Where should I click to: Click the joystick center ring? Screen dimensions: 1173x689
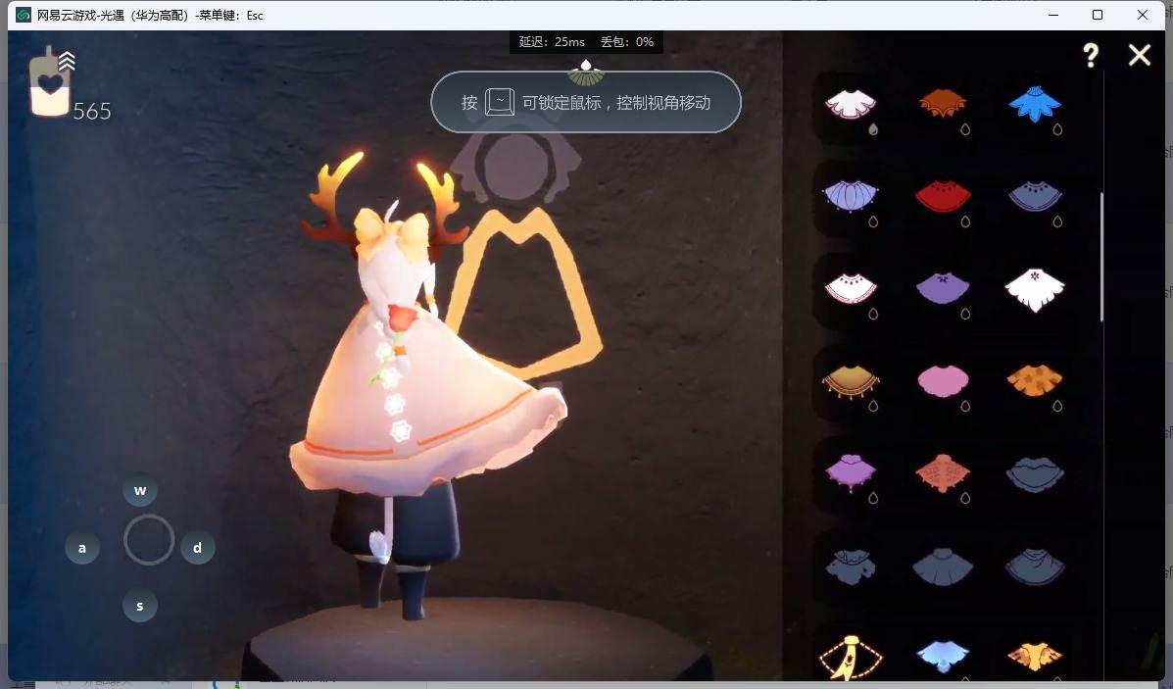coord(149,539)
